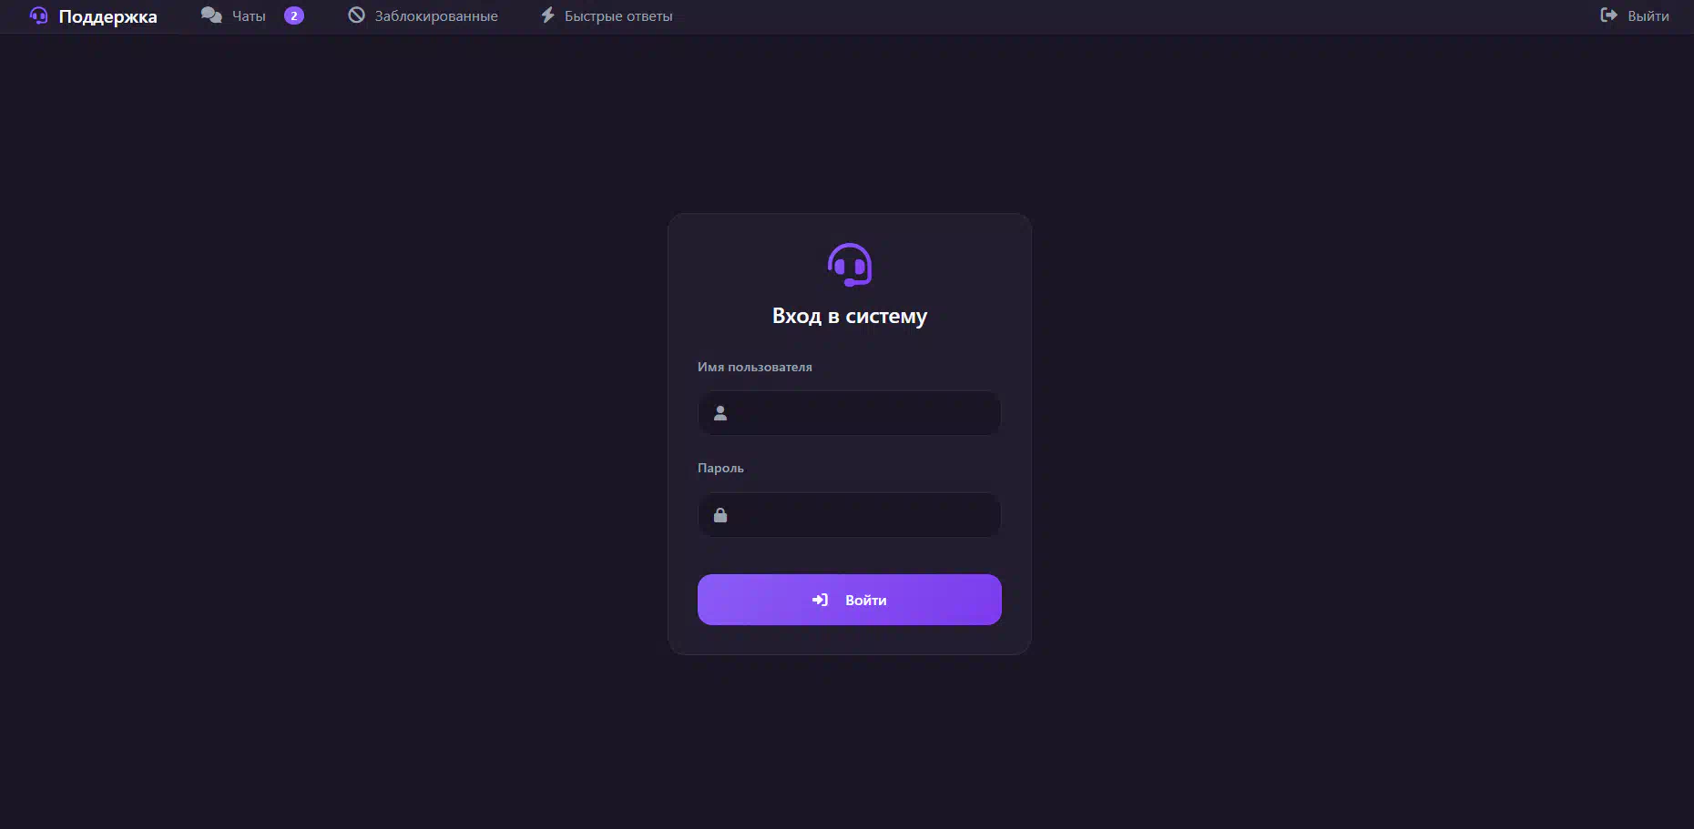Click the user silhouette icon
The image size is (1694, 829).
coord(720,413)
